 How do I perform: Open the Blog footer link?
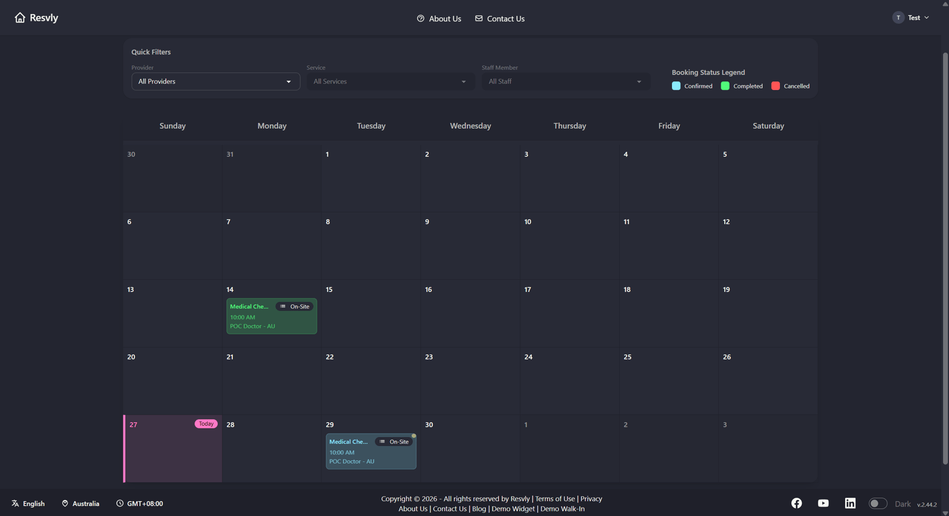click(479, 509)
